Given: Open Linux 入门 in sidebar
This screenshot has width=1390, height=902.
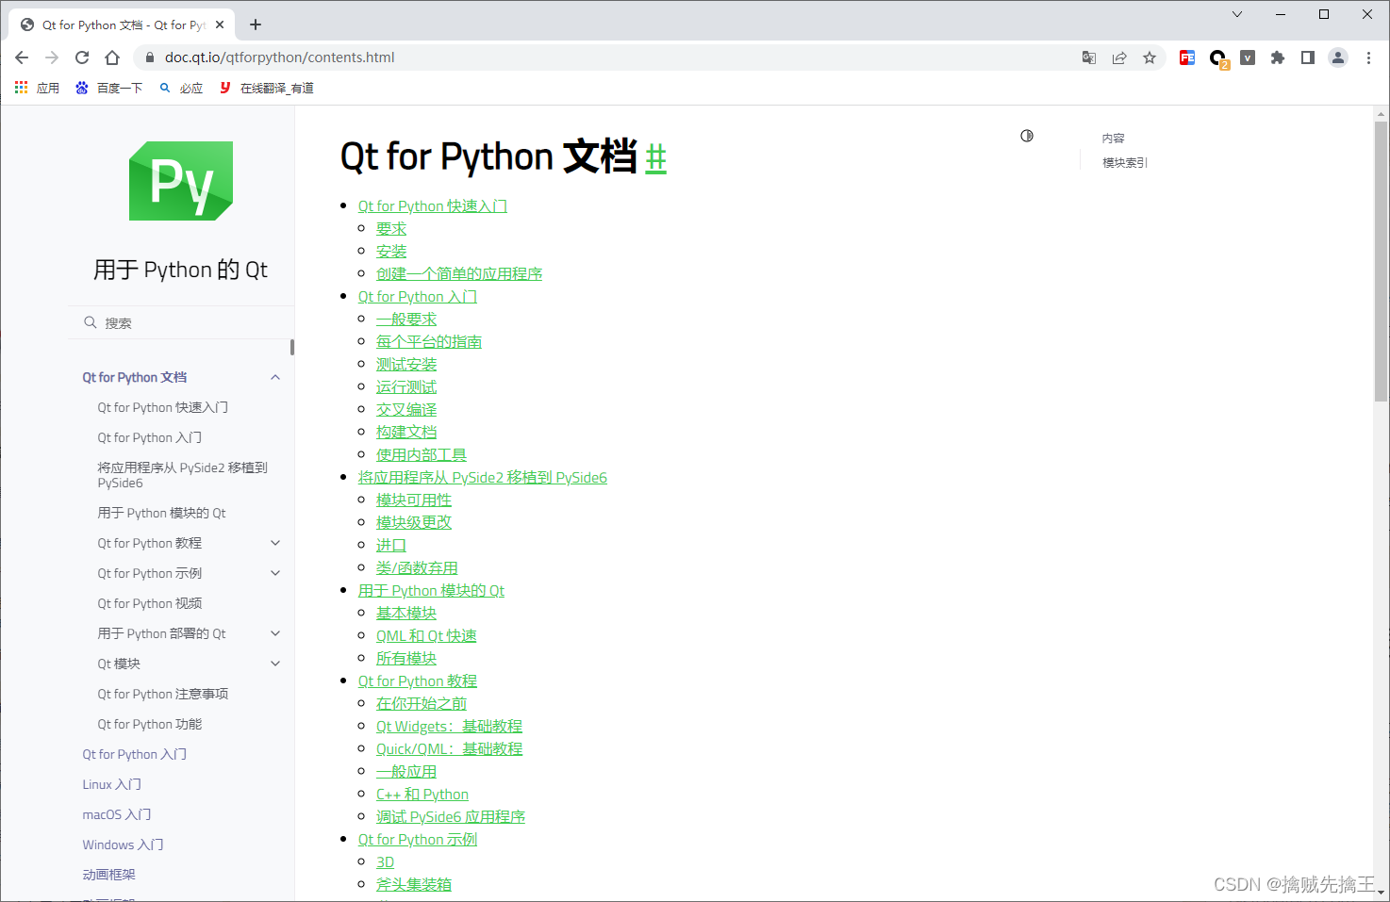Looking at the screenshot, I should point(111,784).
